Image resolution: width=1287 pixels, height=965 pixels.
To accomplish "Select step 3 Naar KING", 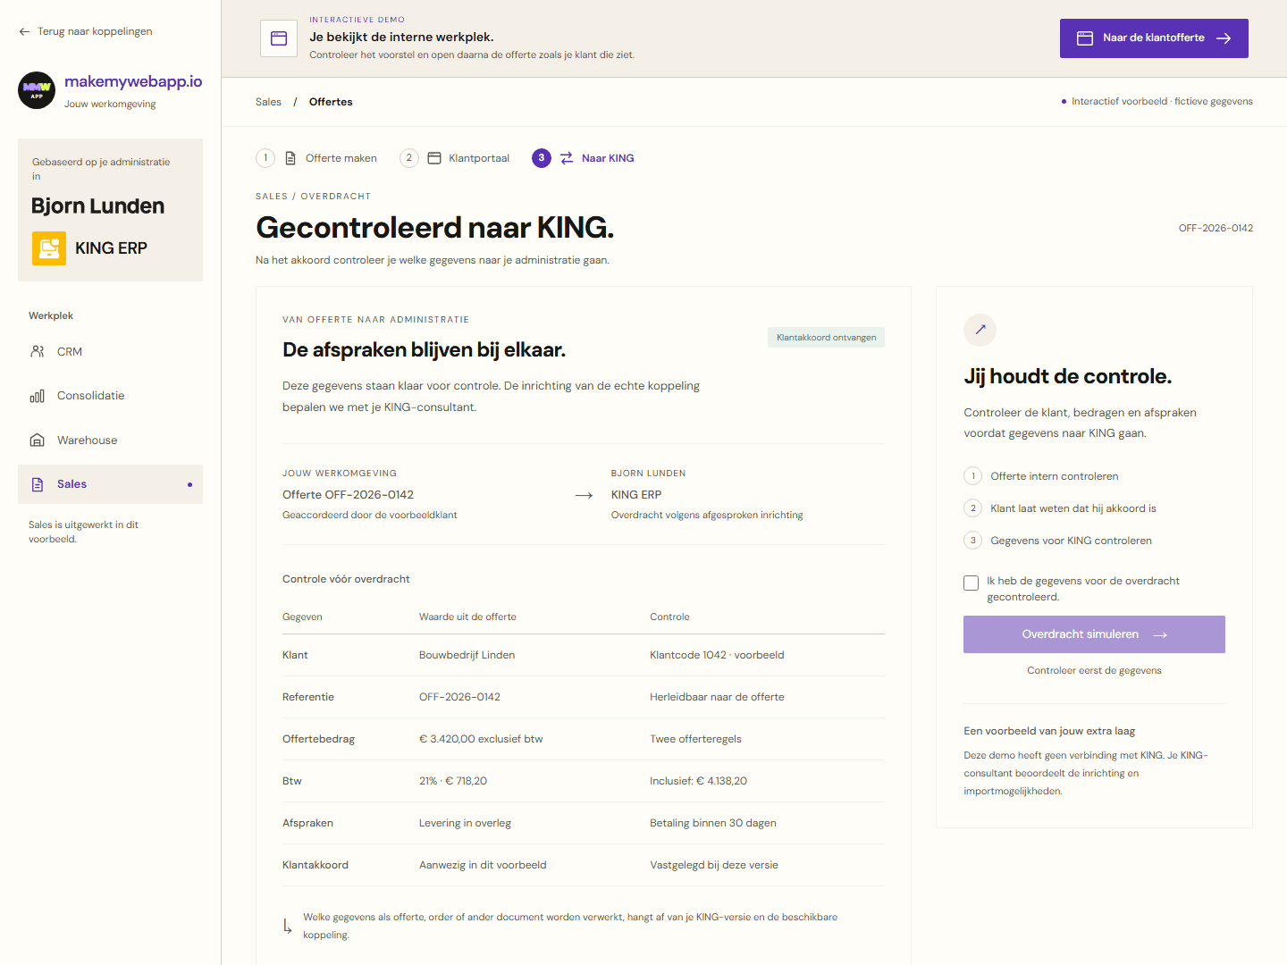I will [583, 158].
